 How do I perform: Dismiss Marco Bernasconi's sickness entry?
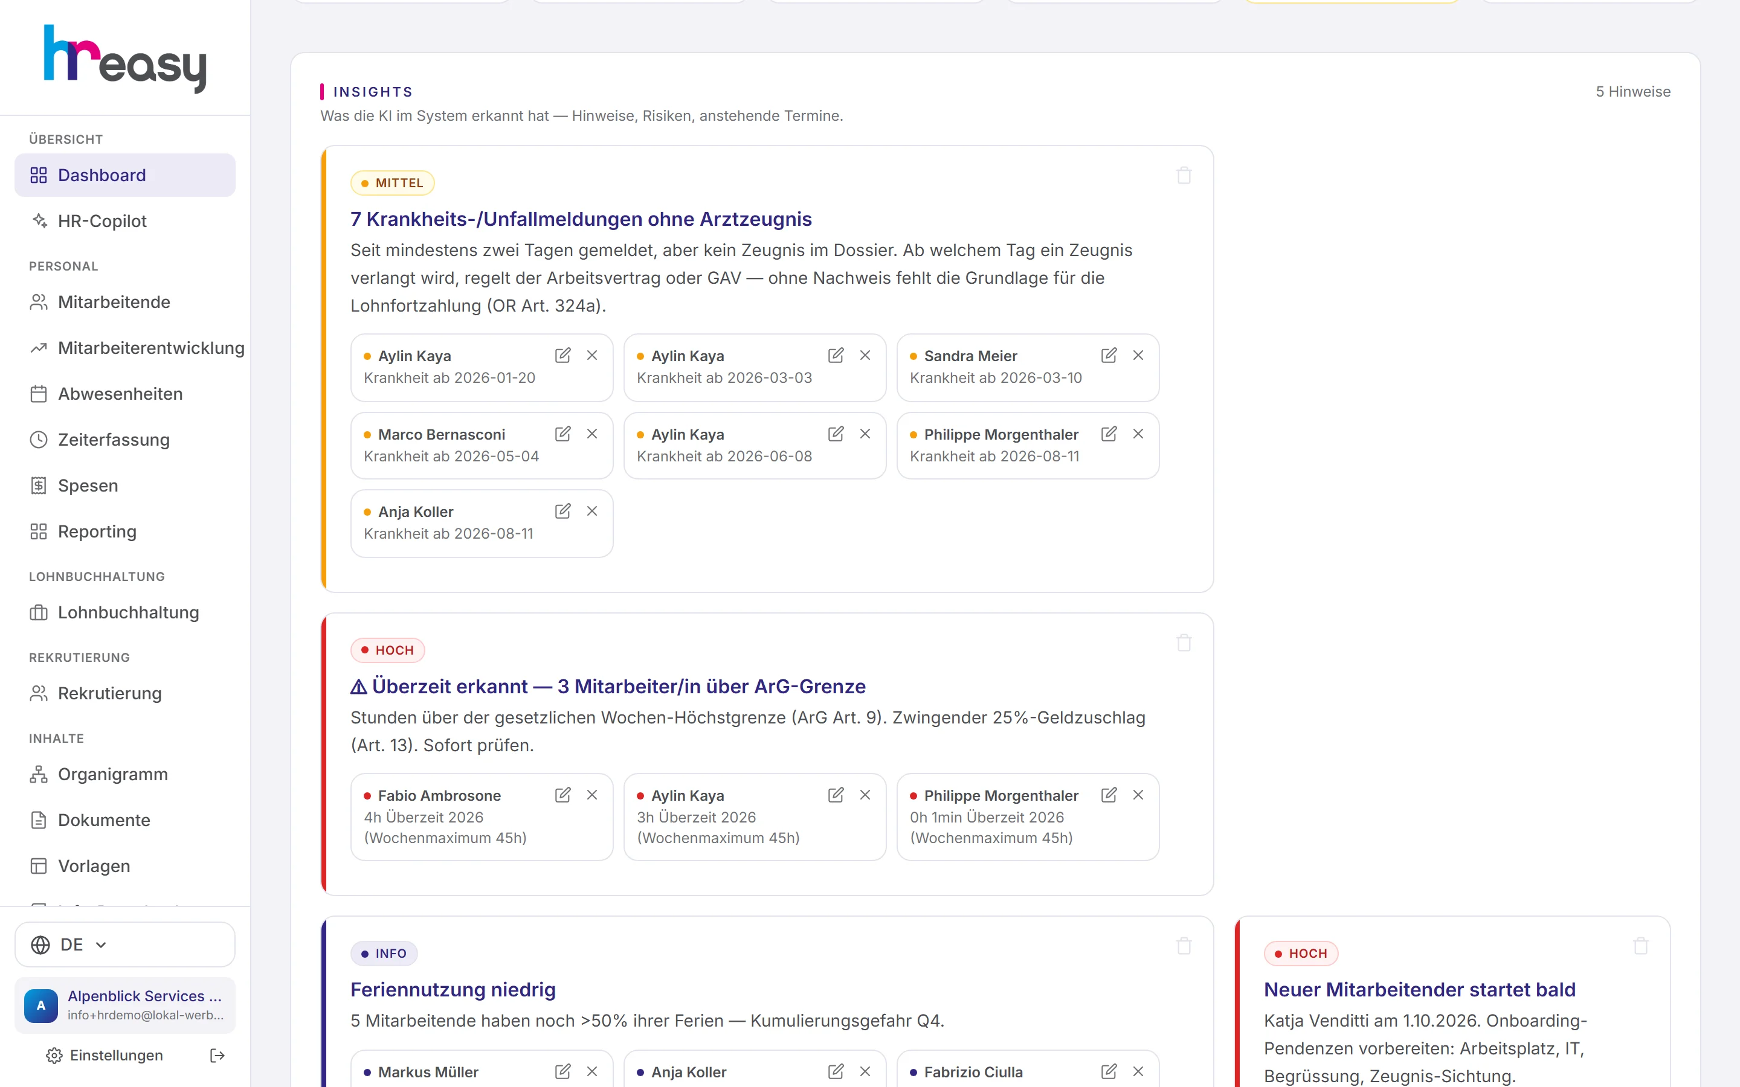591,434
